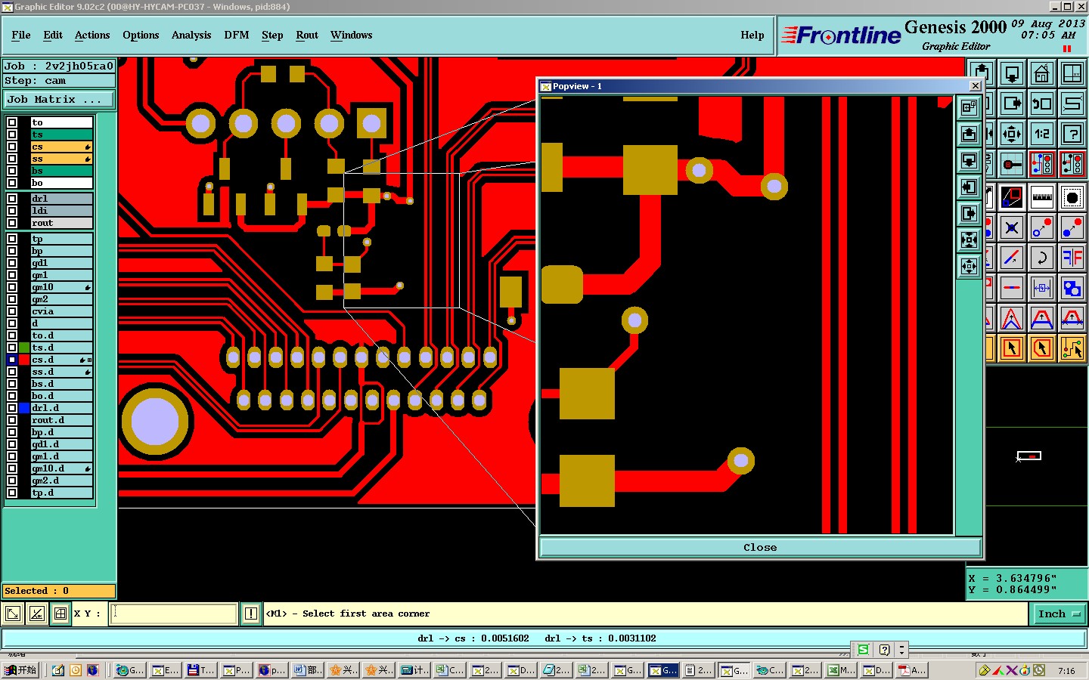Viewport: 1089px width, 680px height.
Task: Click the mirror F tool icon
Action: tap(1072, 258)
